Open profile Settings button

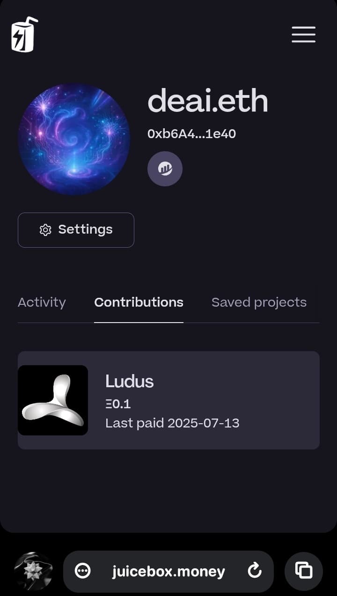pyautogui.click(x=76, y=230)
